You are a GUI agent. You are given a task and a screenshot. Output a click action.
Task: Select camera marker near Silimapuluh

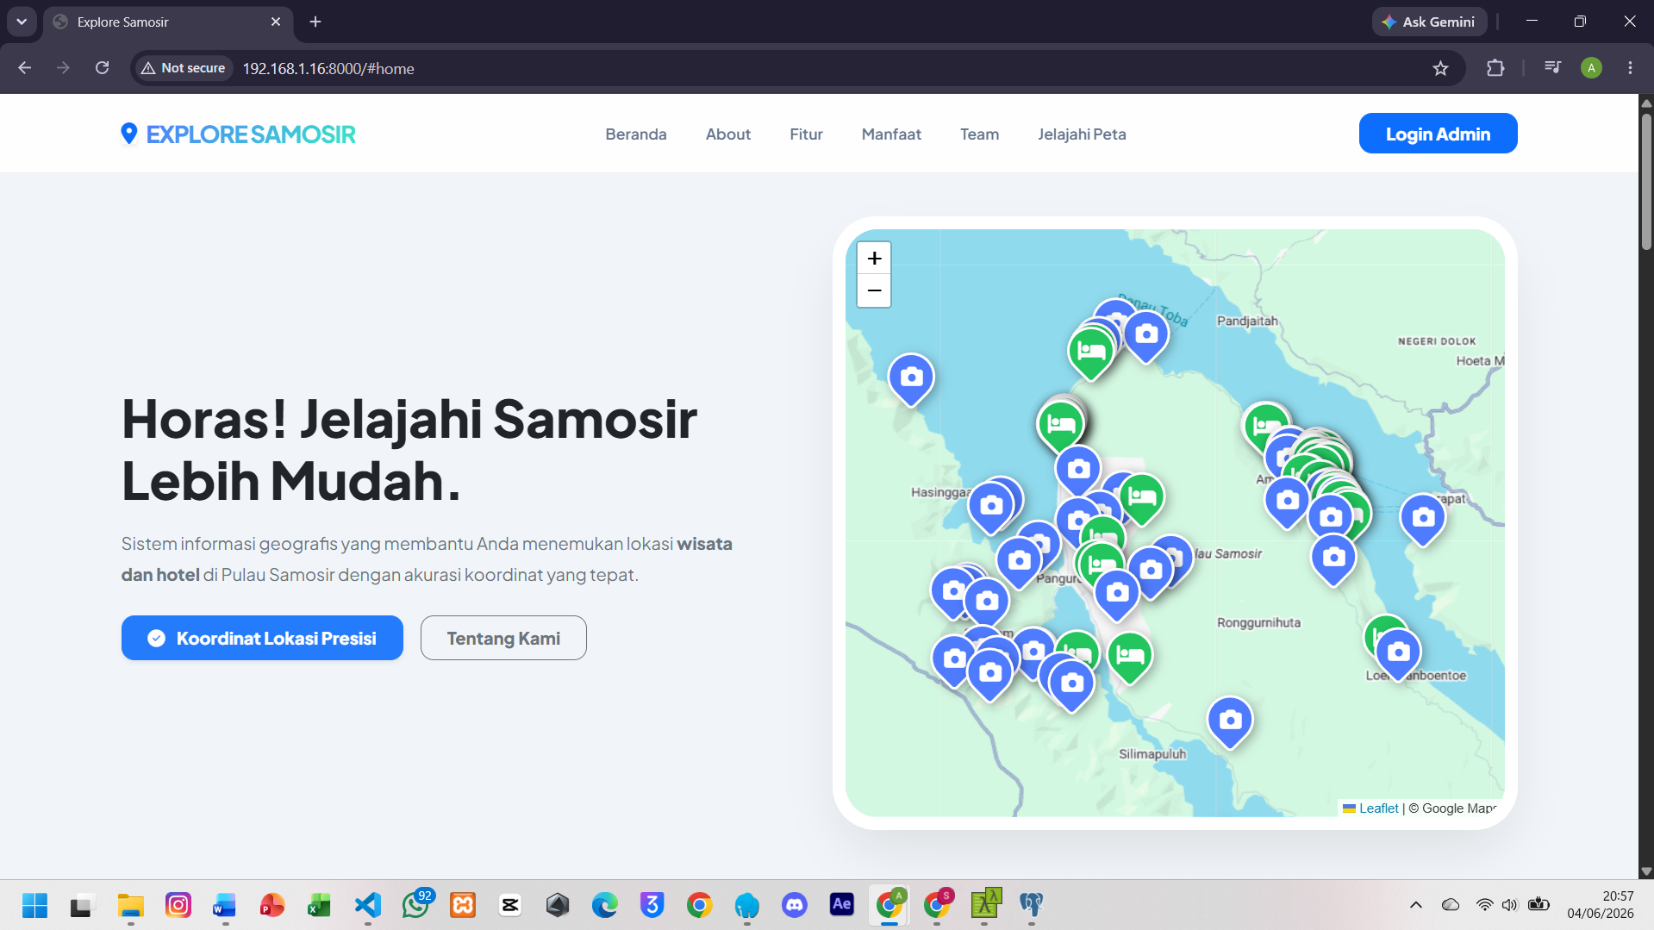point(1230,722)
